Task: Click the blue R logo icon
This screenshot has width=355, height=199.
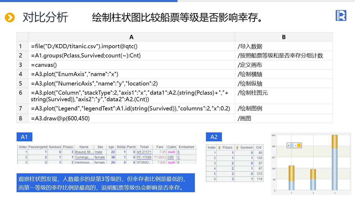Action: (x=341, y=15)
